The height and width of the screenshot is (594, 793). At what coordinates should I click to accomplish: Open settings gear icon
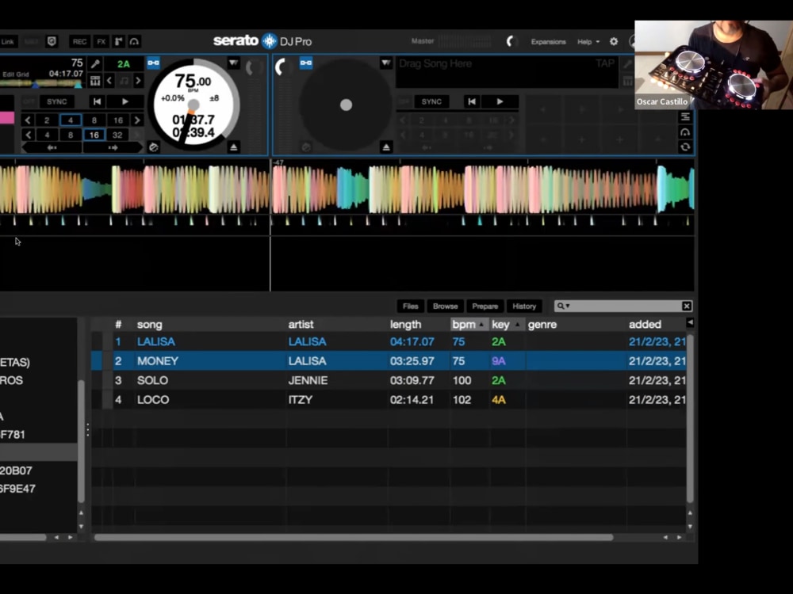coord(614,41)
